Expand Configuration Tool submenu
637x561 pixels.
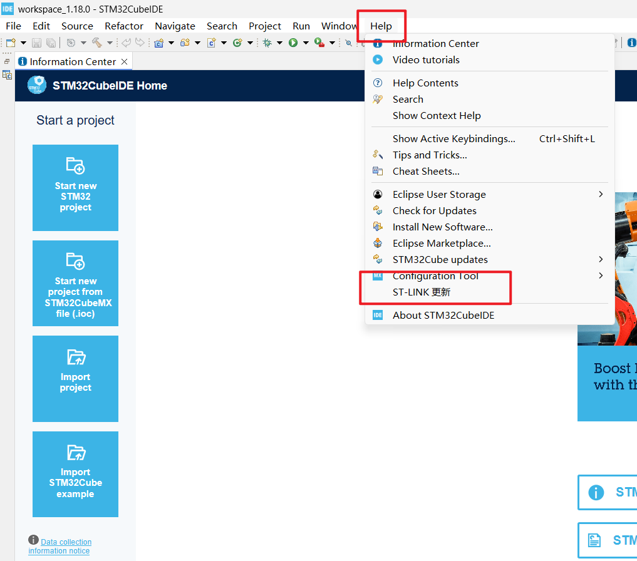click(490, 275)
